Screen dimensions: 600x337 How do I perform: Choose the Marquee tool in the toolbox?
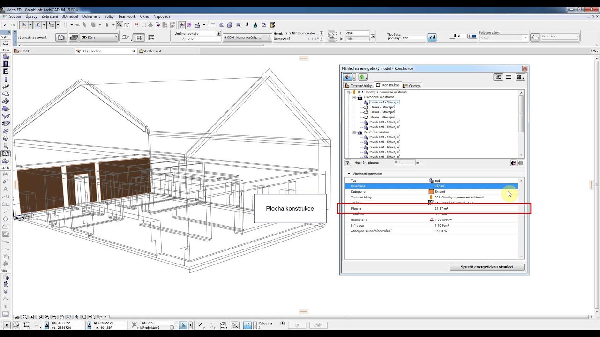(x=6, y=43)
